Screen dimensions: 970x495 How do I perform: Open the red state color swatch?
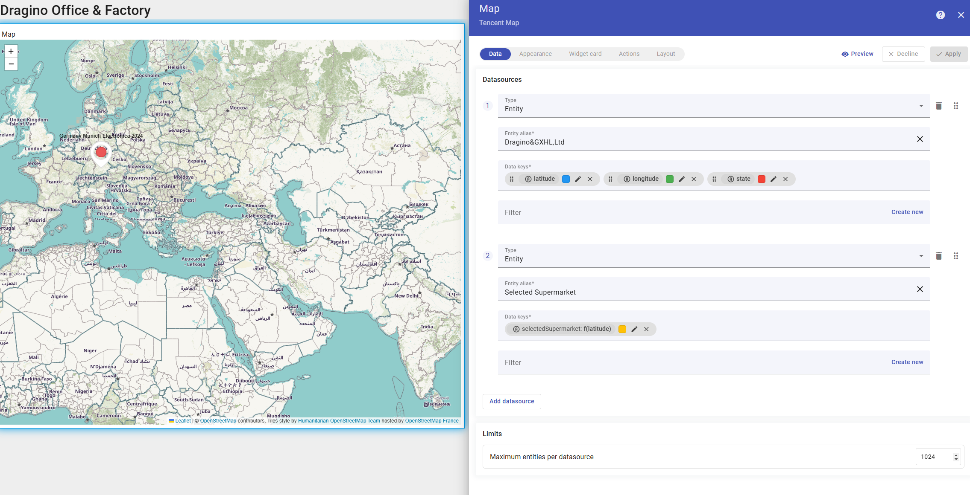(x=761, y=179)
